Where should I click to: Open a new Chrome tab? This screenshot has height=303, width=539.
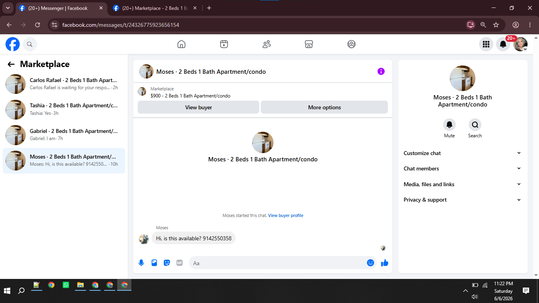(x=209, y=8)
